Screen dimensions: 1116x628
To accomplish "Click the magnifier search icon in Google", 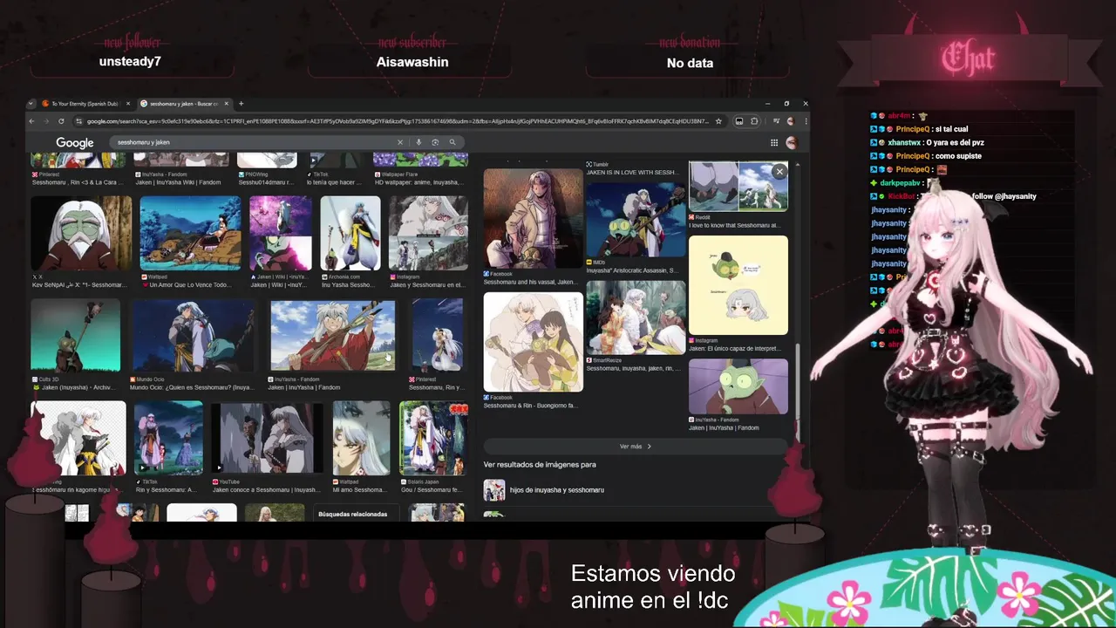I will 453,142.
